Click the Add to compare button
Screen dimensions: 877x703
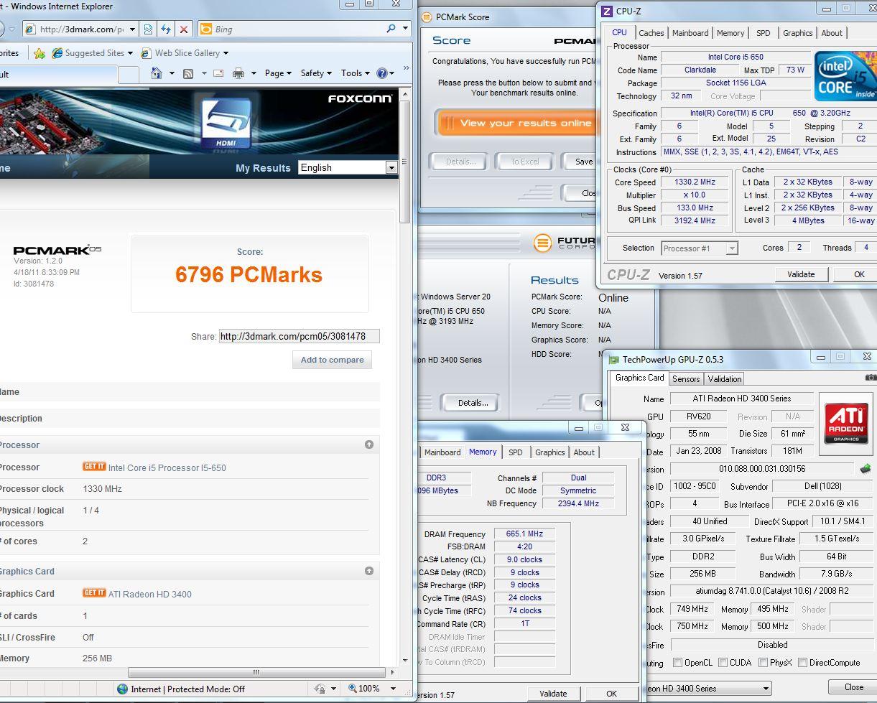pos(332,360)
